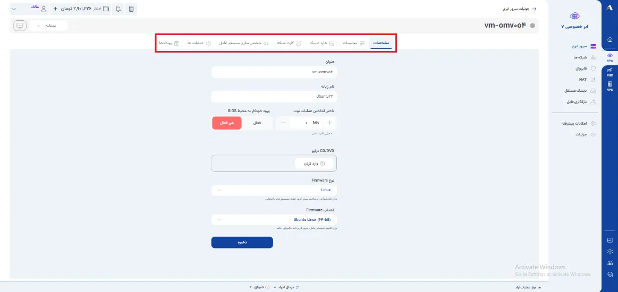The height and width of the screenshot is (292, 618).
Task: Click the مالک role label
Action: [x=35, y=7]
